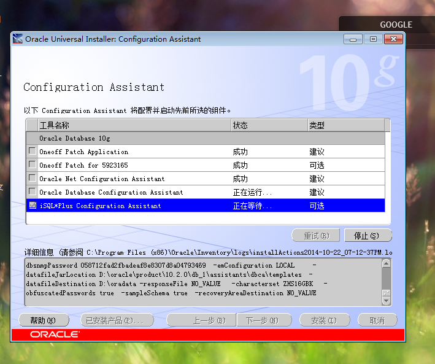Tick the Oracle Net Configuration Assistant checkbox
Image resolution: width=435 pixels, height=364 pixels.
click(33, 178)
